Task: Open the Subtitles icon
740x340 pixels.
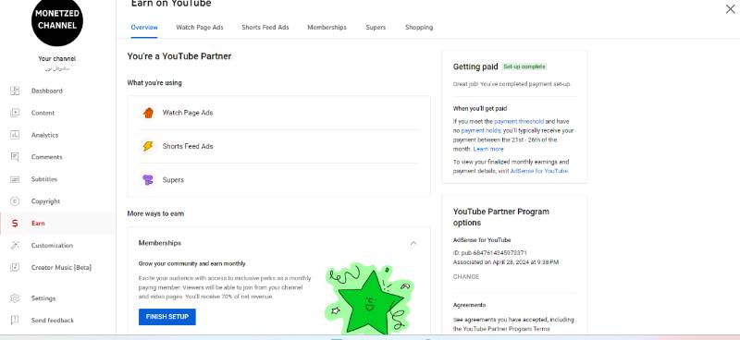Action: [15, 179]
